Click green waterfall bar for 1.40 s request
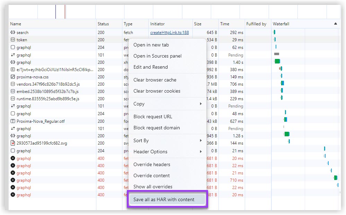The width and height of the screenshot is (346, 215). pyautogui.click(x=277, y=61)
